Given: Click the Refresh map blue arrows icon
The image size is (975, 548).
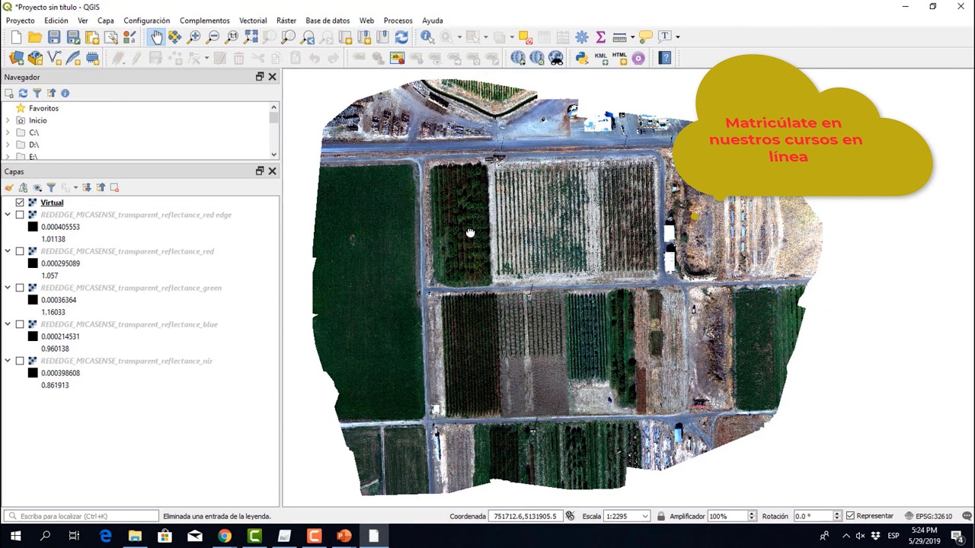Looking at the screenshot, I should (401, 37).
